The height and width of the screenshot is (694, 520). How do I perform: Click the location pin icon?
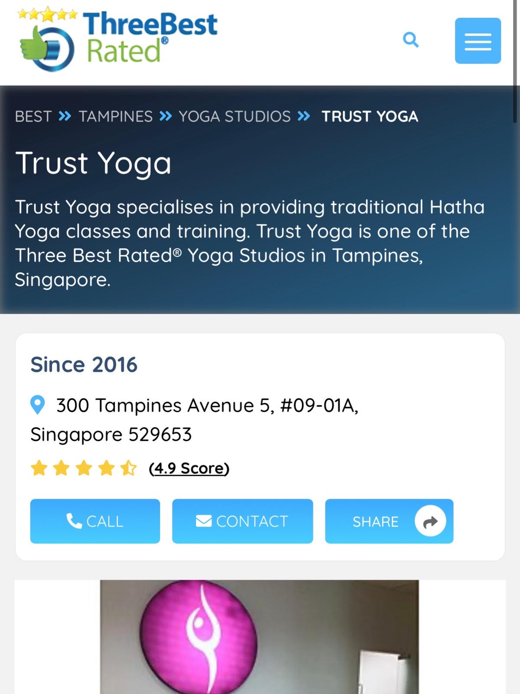(38, 405)
